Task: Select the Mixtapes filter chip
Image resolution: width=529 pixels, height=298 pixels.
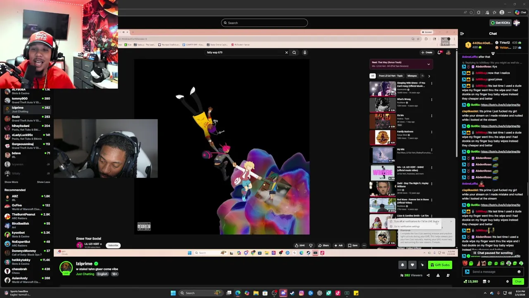Action: pos(412,76)
